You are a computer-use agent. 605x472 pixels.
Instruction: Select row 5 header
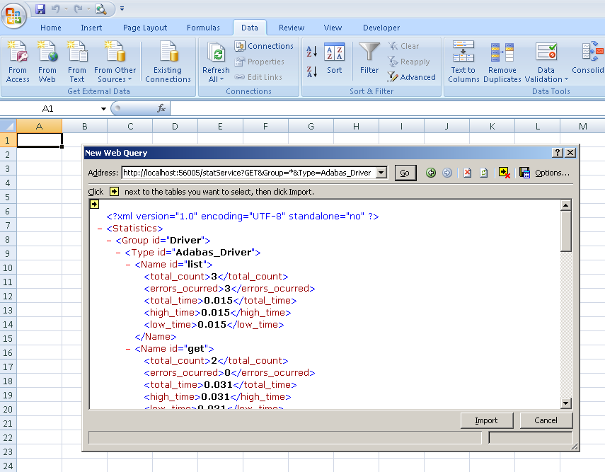point(8,197)
